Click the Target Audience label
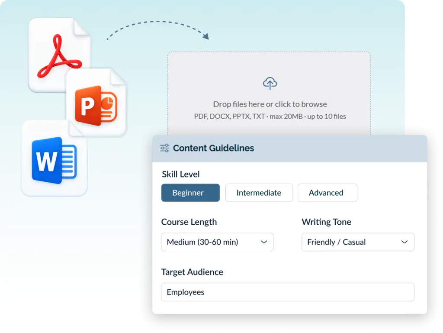The height and width of the screenshot is (333, 443). pos(192,272)
